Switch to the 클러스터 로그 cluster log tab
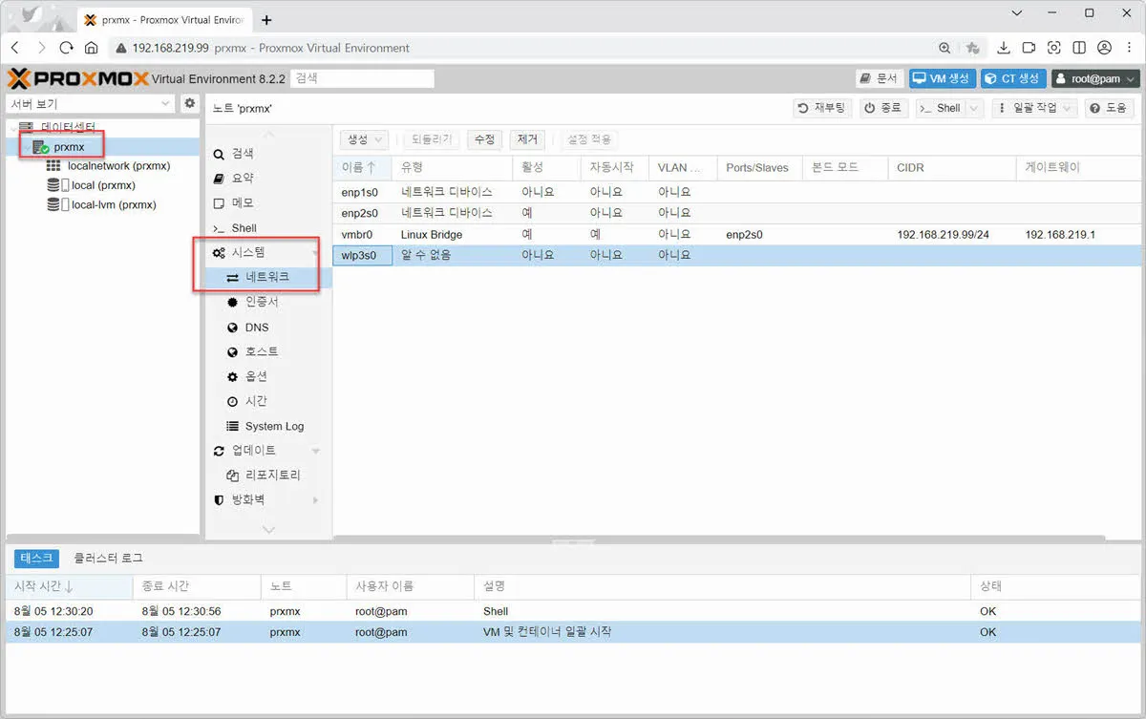This screenshot has height=719, width=1146. point(109,558)
